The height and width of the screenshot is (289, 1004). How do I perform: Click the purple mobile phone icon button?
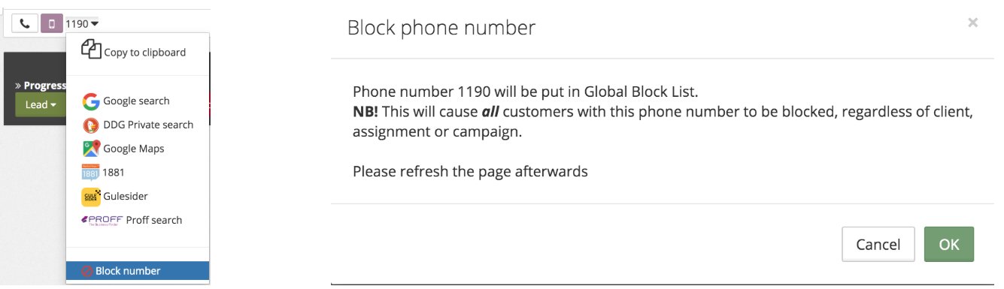[52, 23]
